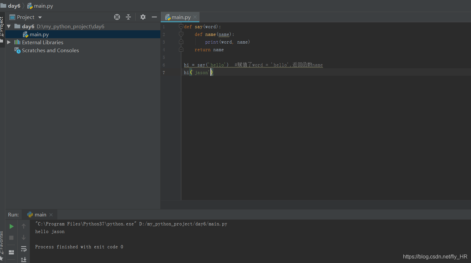Collapse the say function code block
Image resolution: width=471 pixels, height=263 pixels.
181,27
